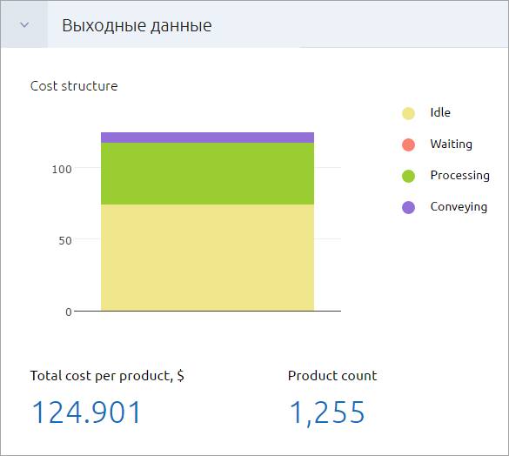This screenshot has width=509, height=456.
Task: Select the green Processing bar segment
Action: pos(207,173)
